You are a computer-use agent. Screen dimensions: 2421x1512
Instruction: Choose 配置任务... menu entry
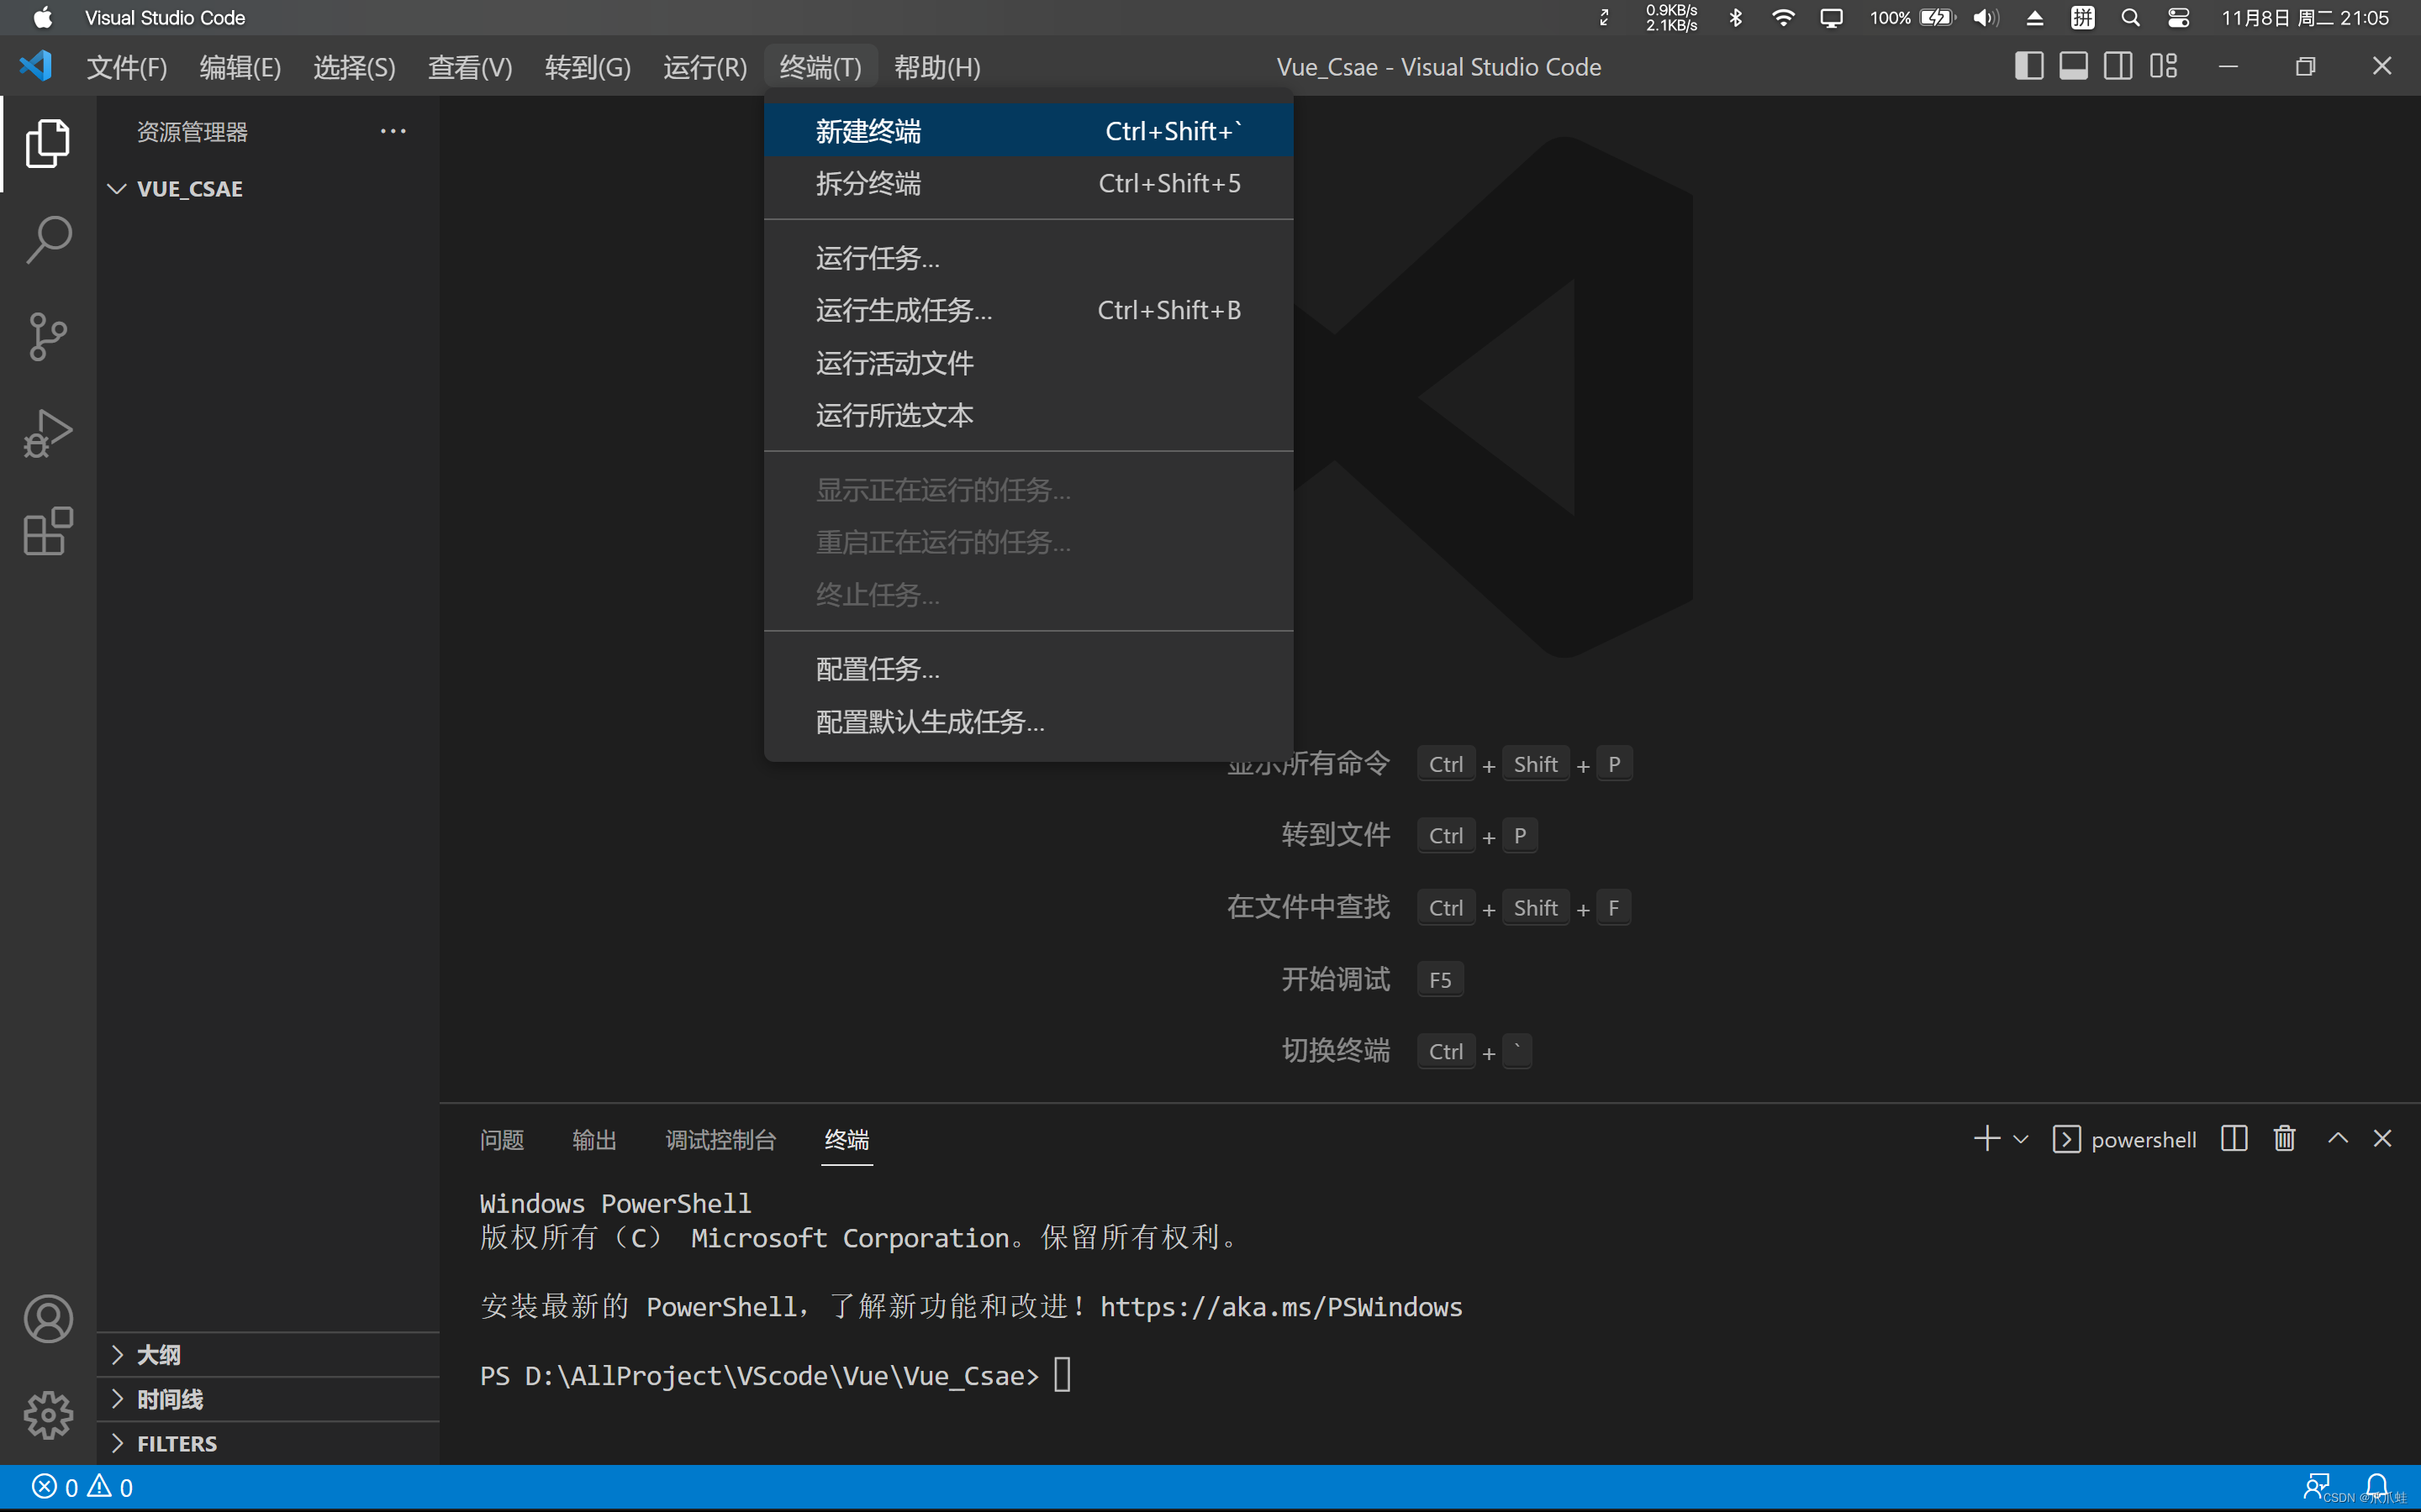(1028, 669)
